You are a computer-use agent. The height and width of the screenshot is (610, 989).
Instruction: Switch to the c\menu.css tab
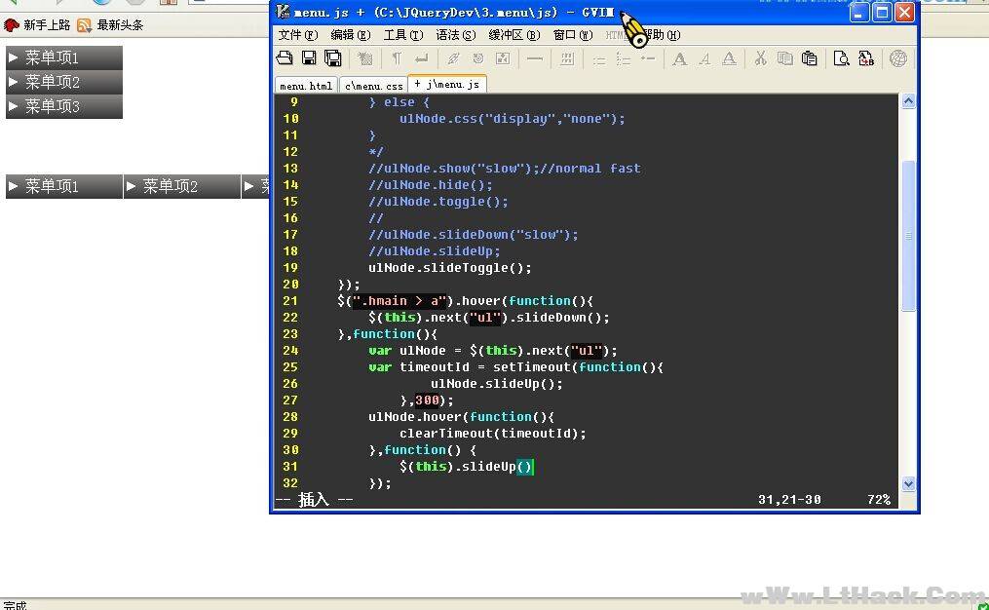(373, 86)
